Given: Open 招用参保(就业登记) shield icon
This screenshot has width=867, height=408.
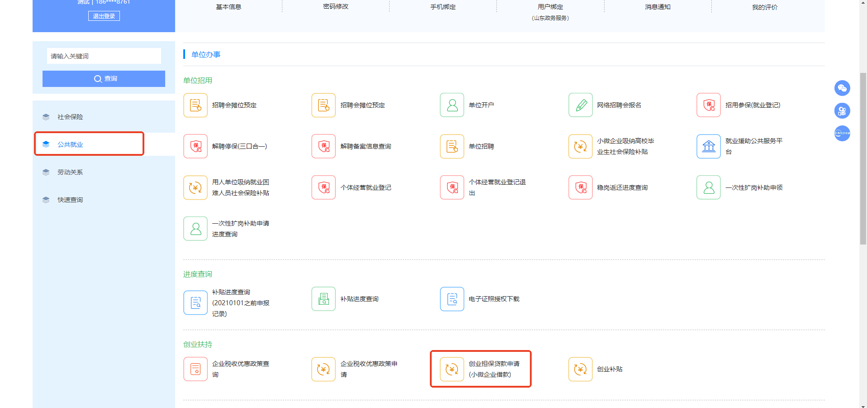Looking at the screenshot, I should (708, 105).
